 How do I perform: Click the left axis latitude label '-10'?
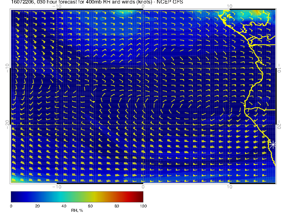click(7, 68)
